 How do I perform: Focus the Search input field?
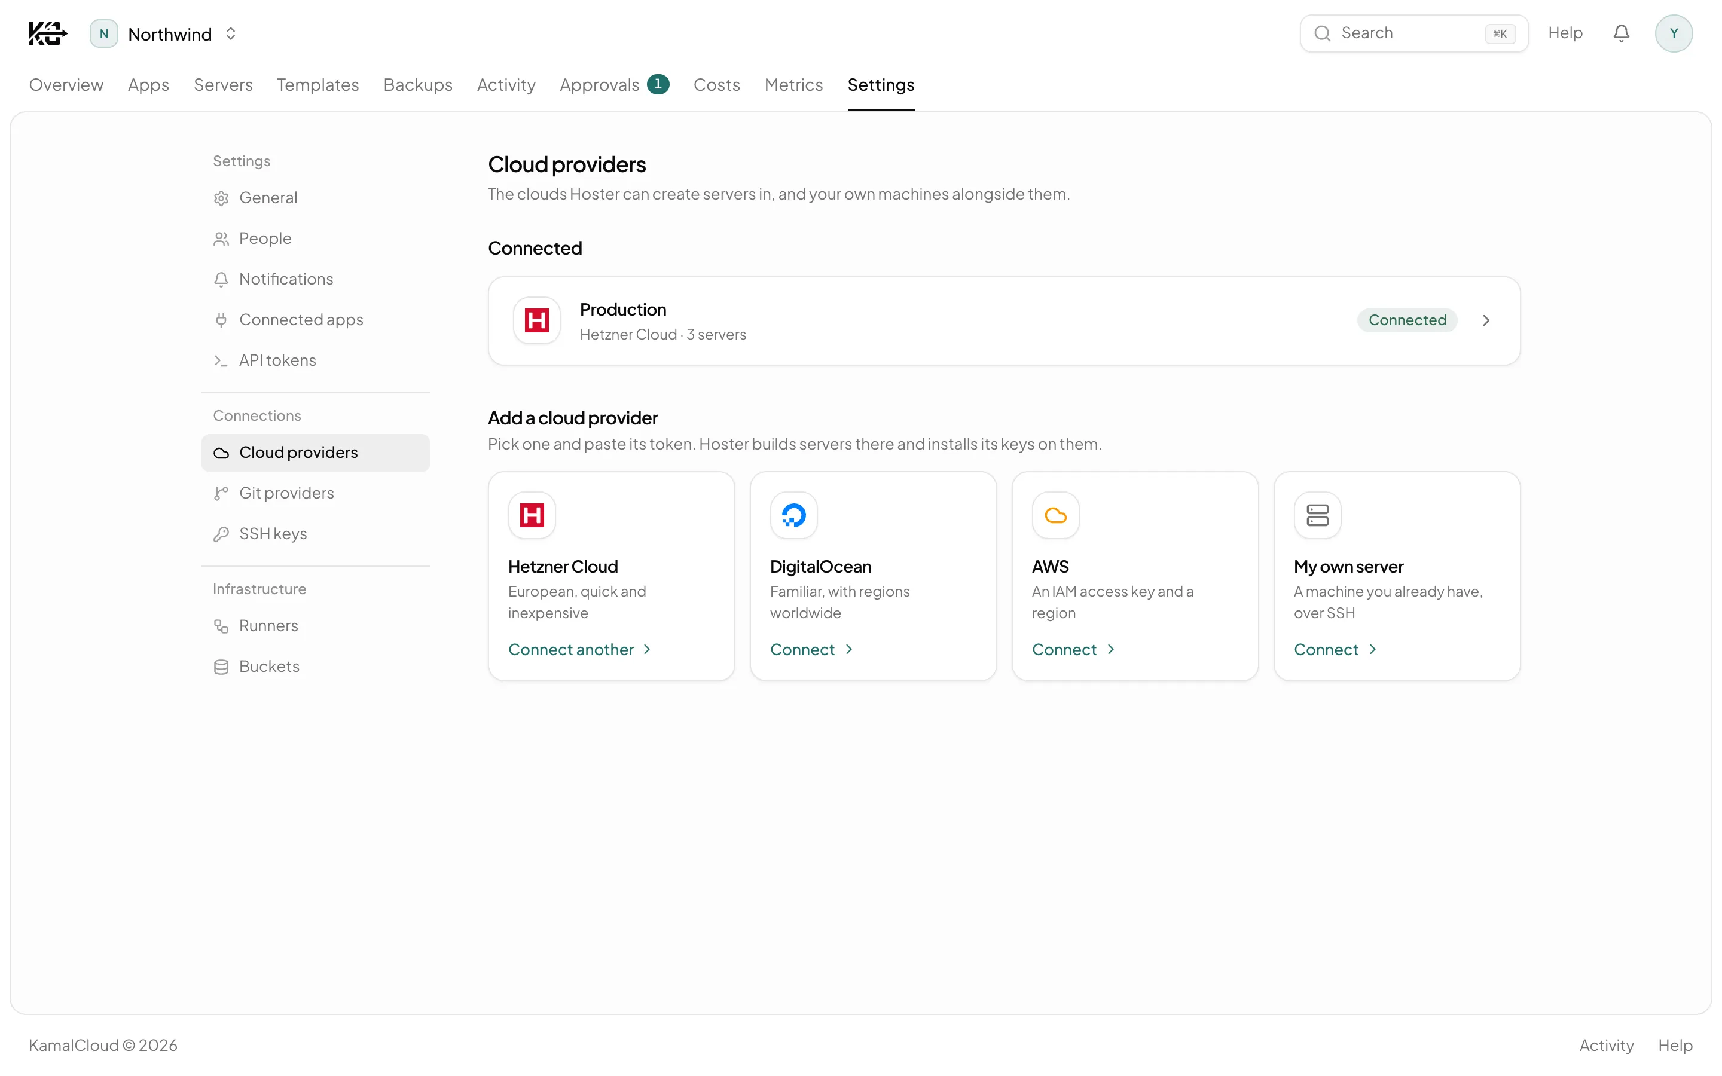pyautogui.click(x=1414, y=33)
